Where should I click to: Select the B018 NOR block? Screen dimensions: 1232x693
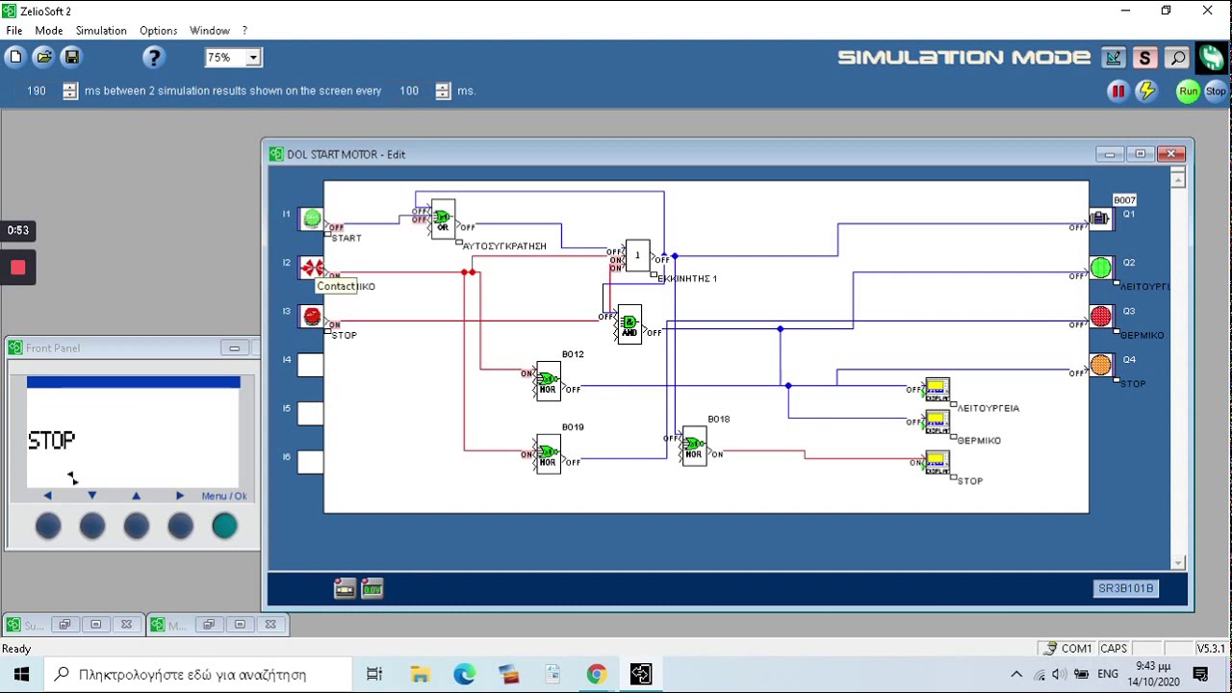[694, 446]
